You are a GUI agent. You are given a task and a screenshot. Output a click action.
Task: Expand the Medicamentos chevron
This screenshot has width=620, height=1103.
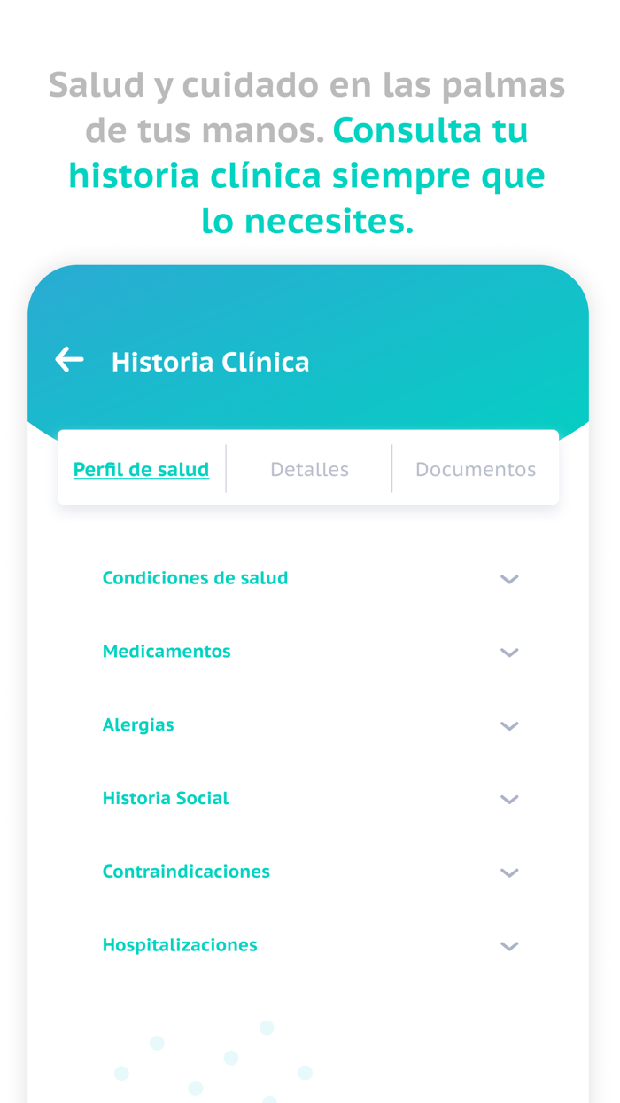509,653
